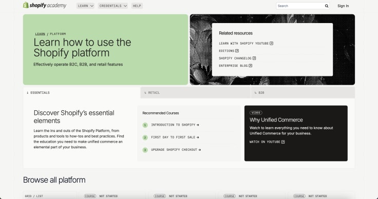
Task: Click the Watch on YouTube link
Action: 267,142
